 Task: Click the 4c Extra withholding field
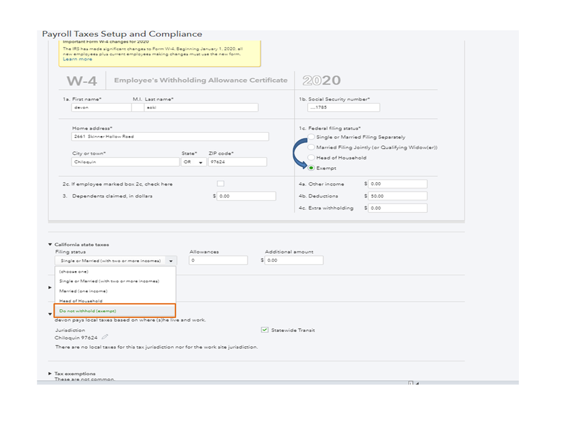tap(398, 208)
